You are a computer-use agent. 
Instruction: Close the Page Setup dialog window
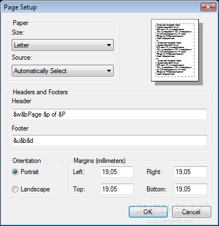(208, 7)
